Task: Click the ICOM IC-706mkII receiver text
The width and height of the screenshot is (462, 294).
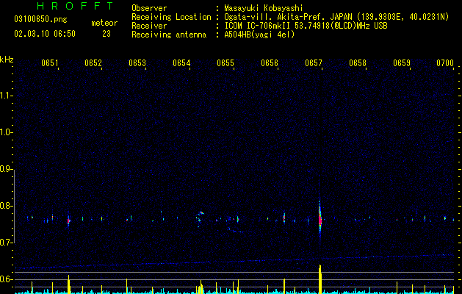Action: [x=306, y=26]
